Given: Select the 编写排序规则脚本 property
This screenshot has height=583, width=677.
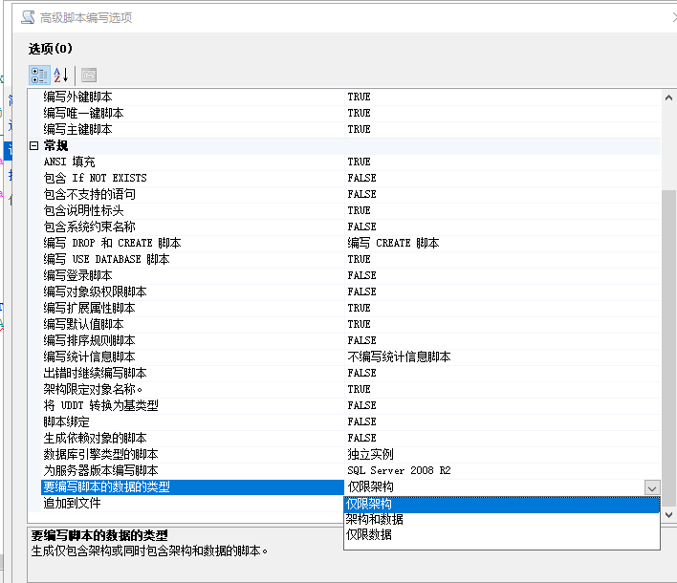Looking at the screenshot, I should (x=193, y=341).
